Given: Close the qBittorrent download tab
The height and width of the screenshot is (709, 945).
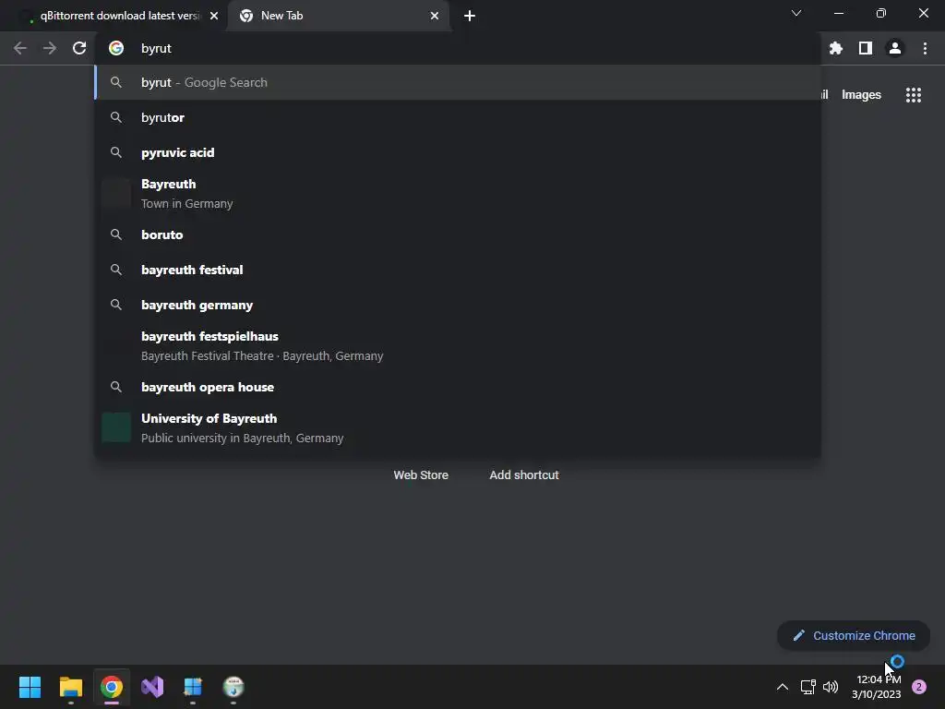Looking at the screenshot, I should (214, 16).
